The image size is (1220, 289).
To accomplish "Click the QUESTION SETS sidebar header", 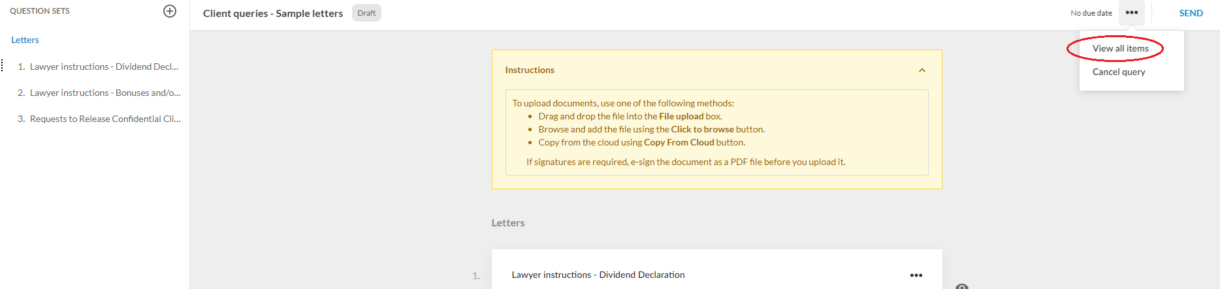I will pyautogui.click(x=40, y=11).
